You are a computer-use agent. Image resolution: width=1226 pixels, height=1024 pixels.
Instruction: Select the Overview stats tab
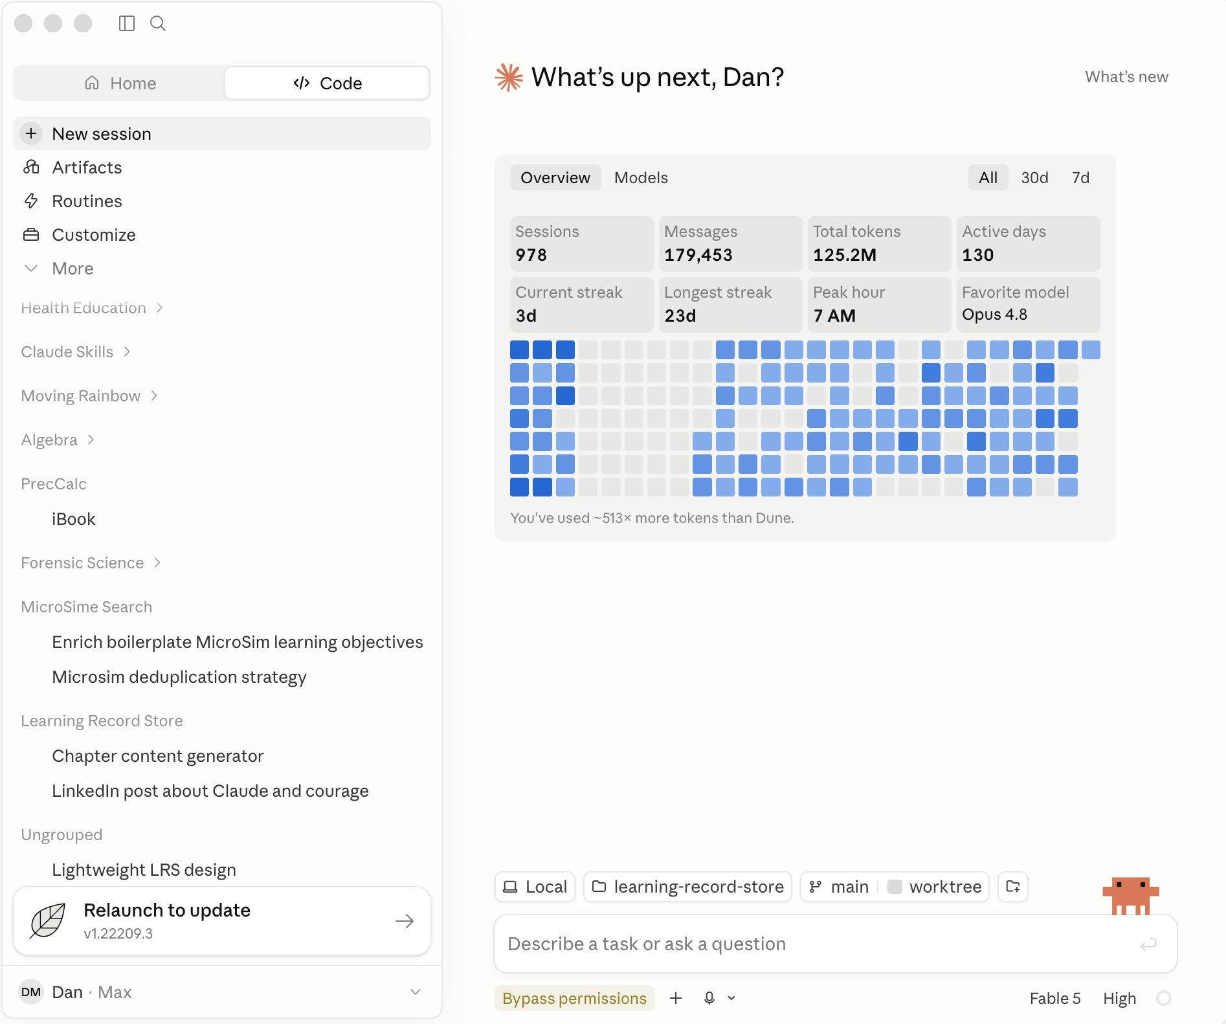555,177
